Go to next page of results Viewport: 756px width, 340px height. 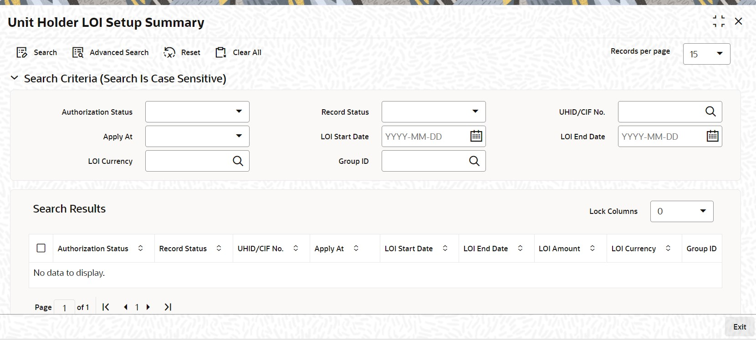[x=148, y=307]
